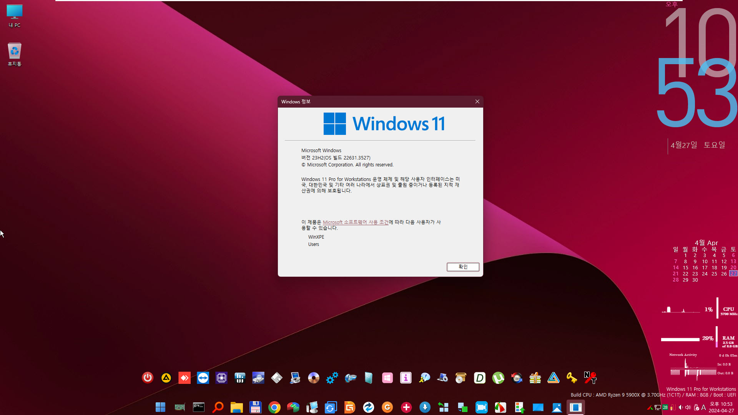Viewport: 738px width, 415px height.
Task: Launch uTorrent from the dock
Action: (x=498, y=378)
